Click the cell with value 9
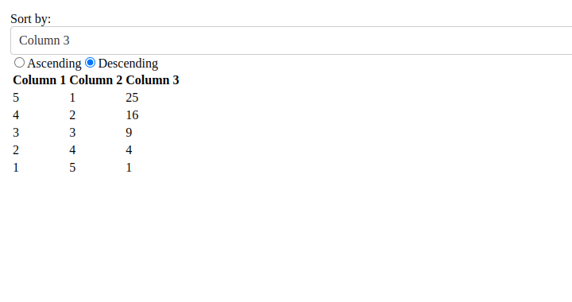572x302 pixels. (129, 133)
